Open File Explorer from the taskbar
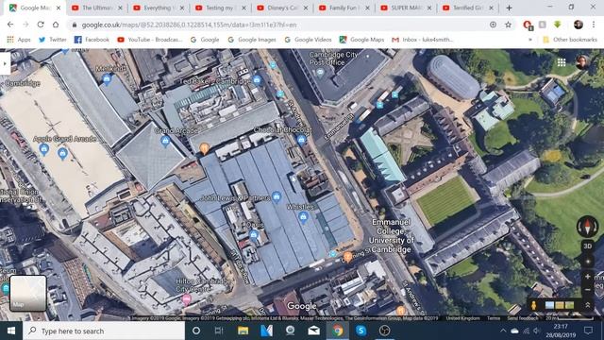Screen dimensions: 604x340 click(x=243, y=331)
